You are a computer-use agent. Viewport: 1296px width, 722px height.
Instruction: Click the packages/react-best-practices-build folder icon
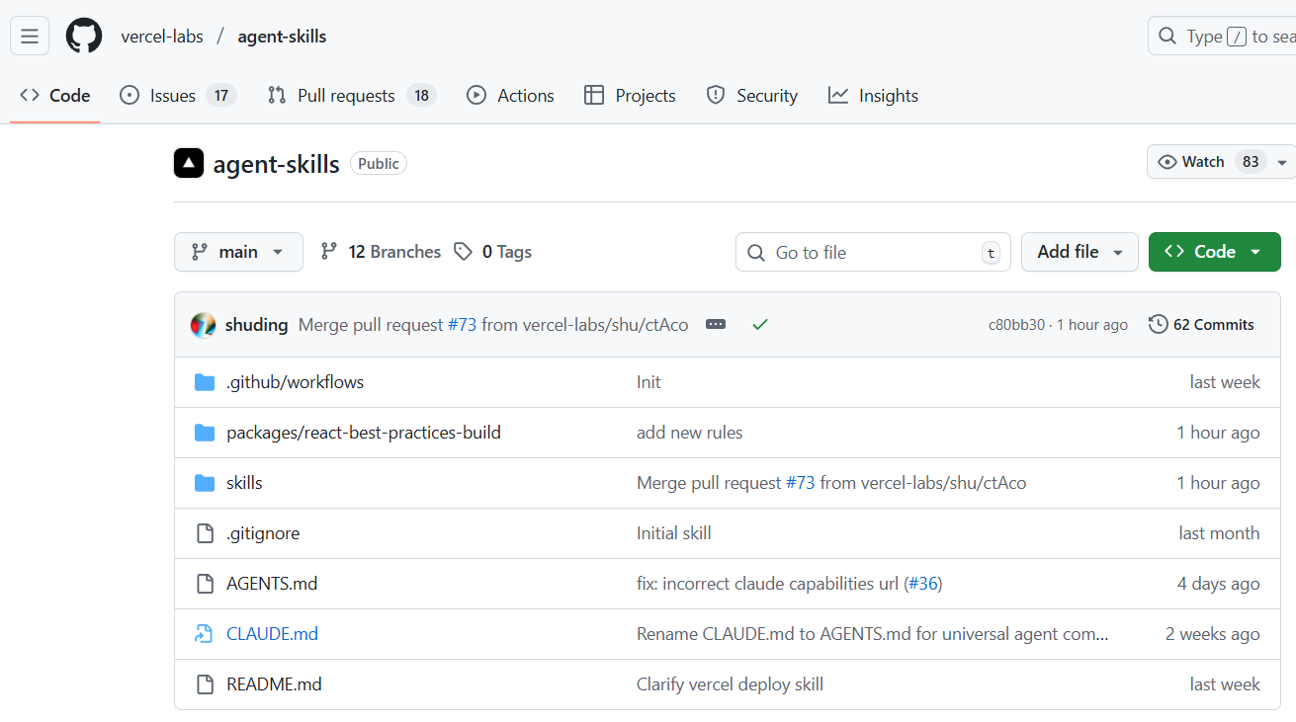tap(205, 433)
